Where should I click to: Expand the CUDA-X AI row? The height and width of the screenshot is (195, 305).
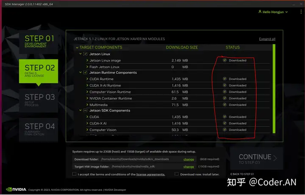[87, 123]
